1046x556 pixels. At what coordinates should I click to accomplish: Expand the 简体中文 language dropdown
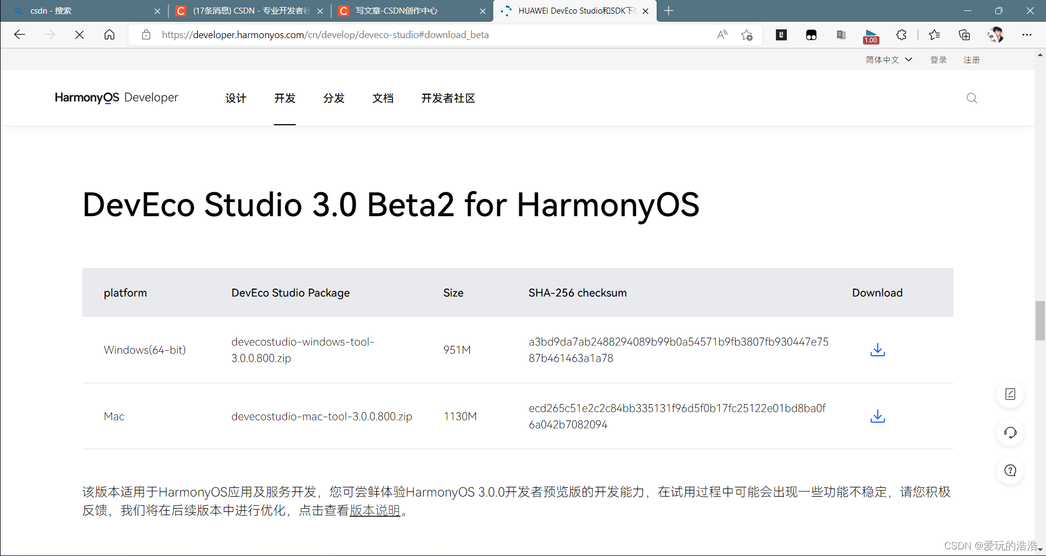pos(889,60)
